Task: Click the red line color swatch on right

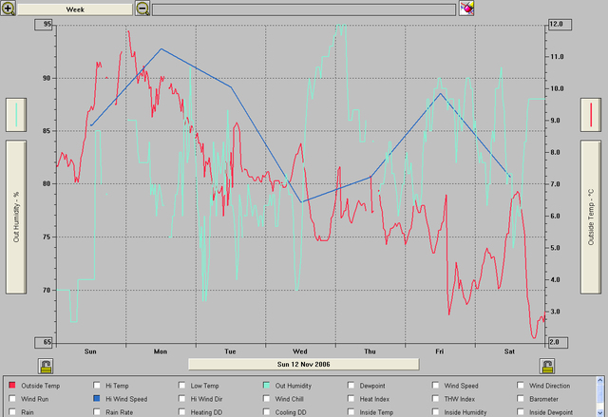Action: coord(591,115)
